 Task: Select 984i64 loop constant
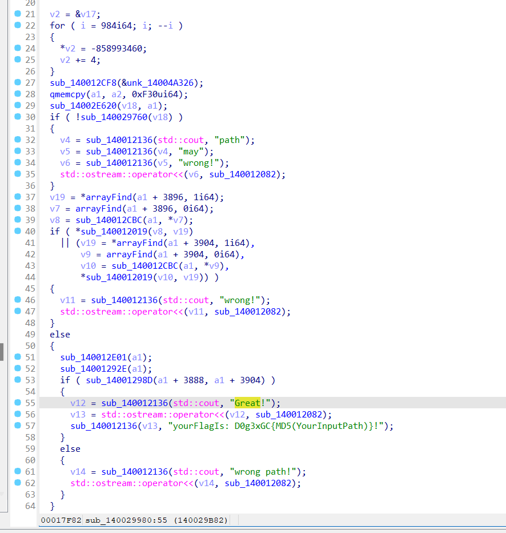(x=117, y=26)
